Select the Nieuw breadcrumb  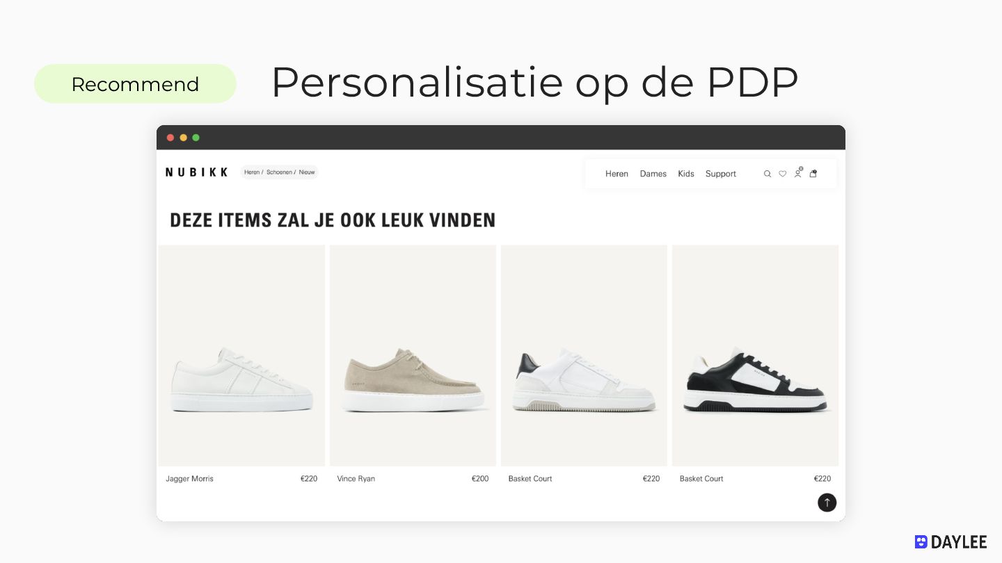(x=307, y=172)
